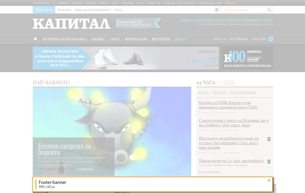
Task: Click the K100 класацията banner
Action: tap(247, 58)
